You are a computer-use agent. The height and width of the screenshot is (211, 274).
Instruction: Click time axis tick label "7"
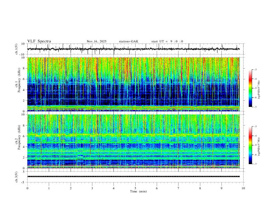pyautogui.click(x=179, y=188)
